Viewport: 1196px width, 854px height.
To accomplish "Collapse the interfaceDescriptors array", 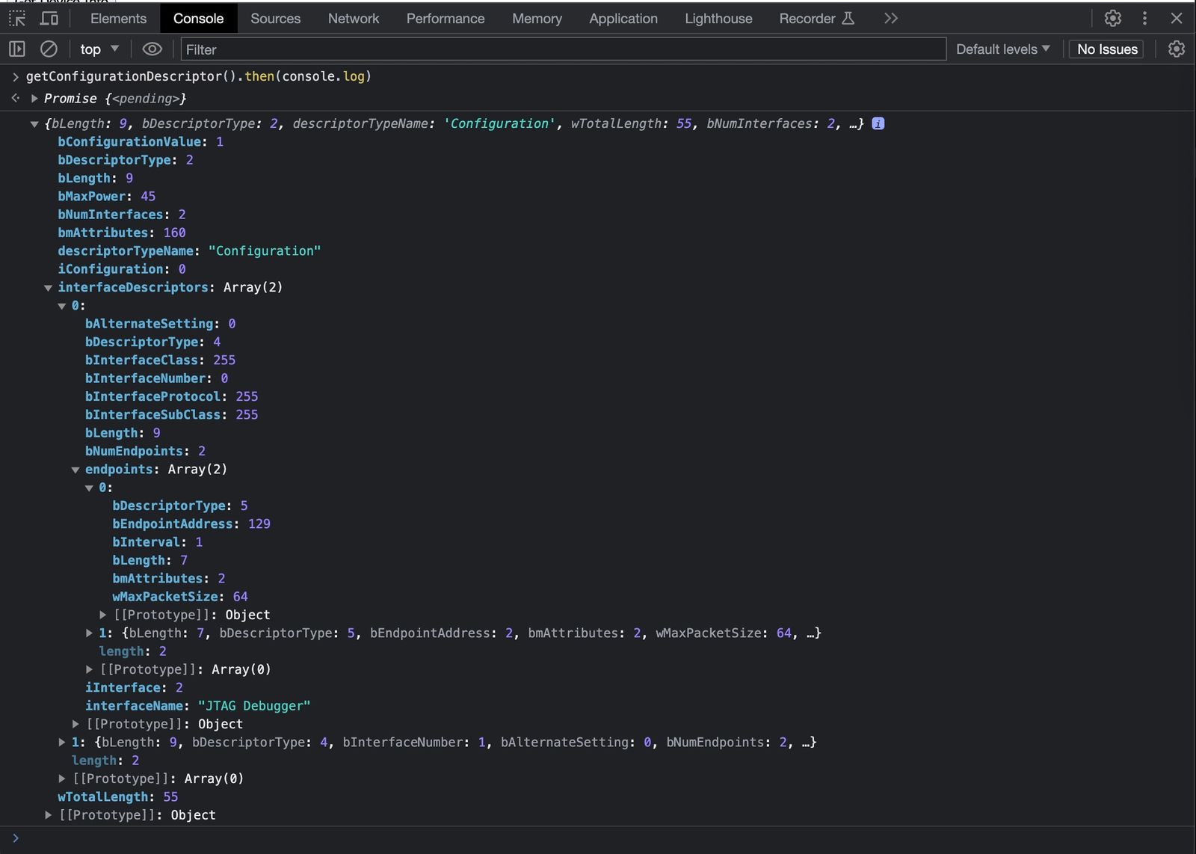I will click(48, 288).
